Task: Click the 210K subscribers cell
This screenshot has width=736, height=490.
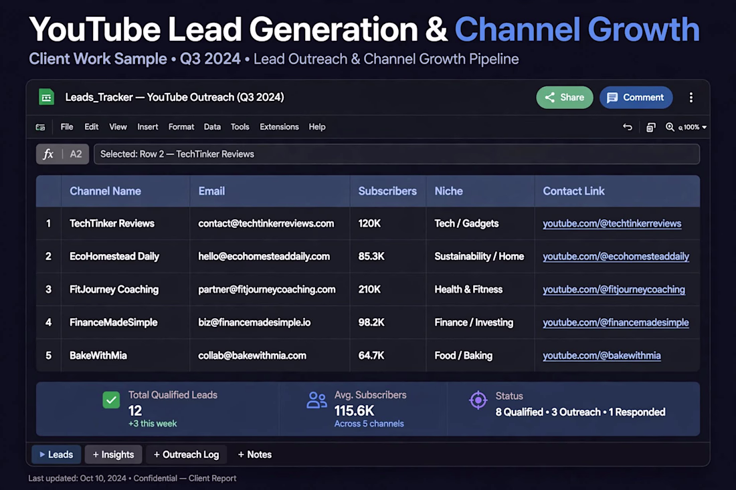Action: pyautogui.click(x=387, y=289)
